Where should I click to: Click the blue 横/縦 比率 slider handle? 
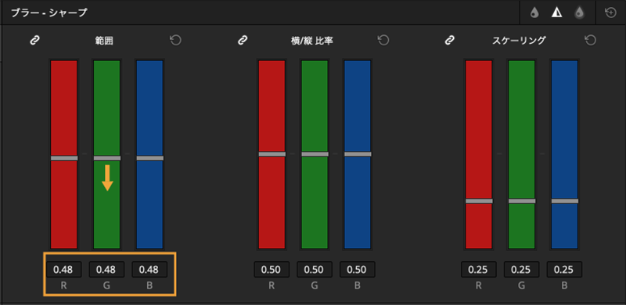(358, 154)
